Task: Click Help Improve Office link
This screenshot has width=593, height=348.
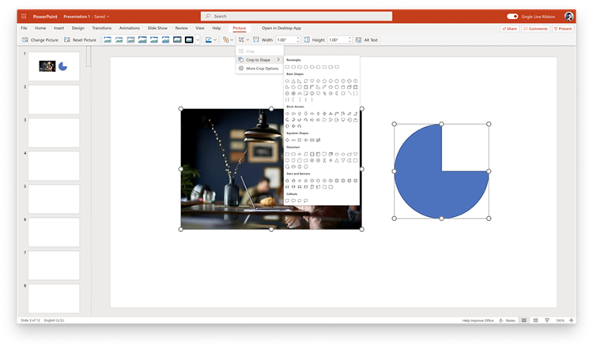Action: point(478,320)
